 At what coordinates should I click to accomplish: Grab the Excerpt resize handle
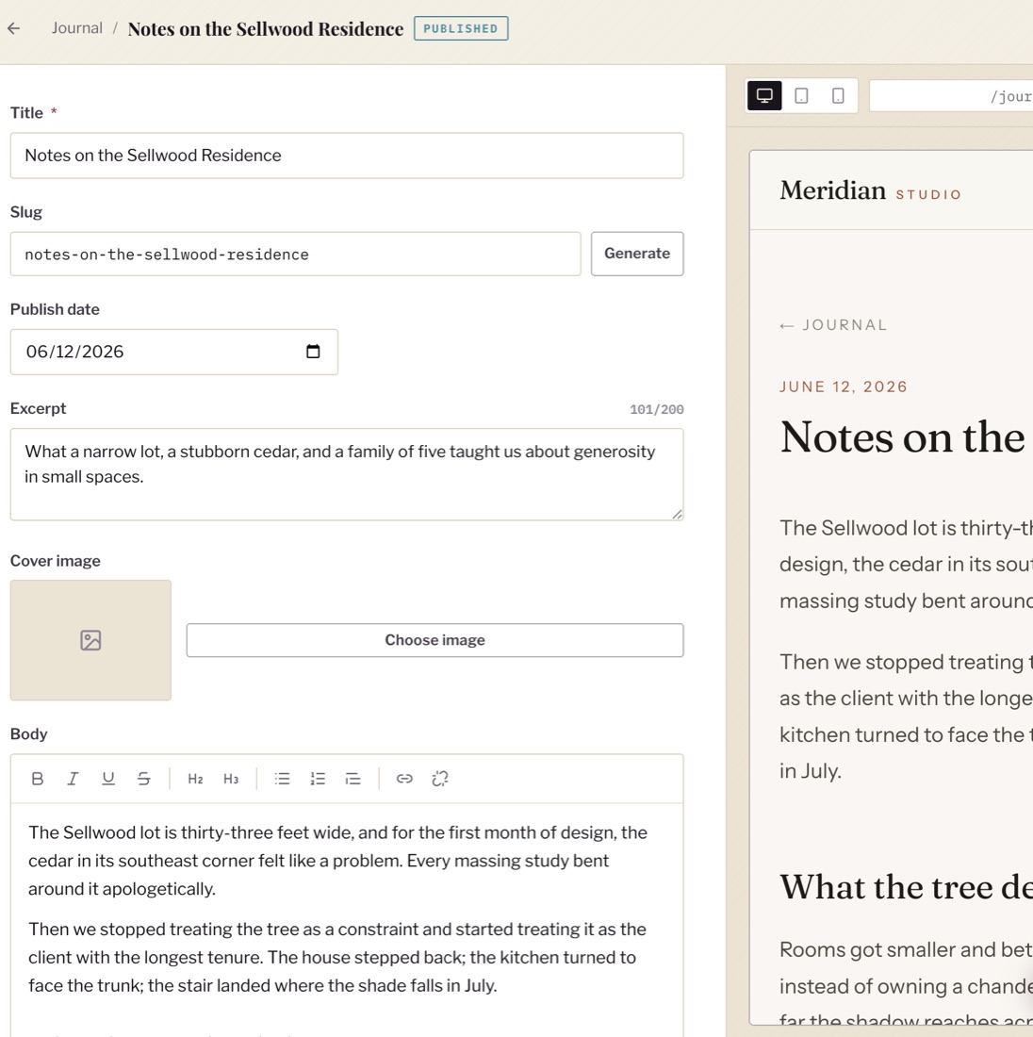pos(678,514)
